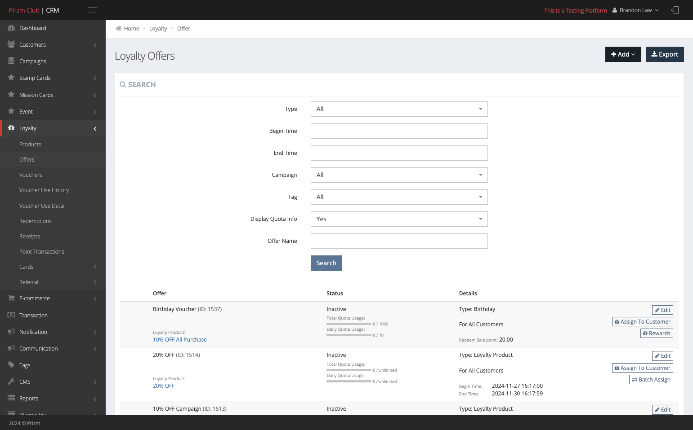Screen dimensions: 693x430
Task: Click the Begin Time input field
Action: [399, 131]
